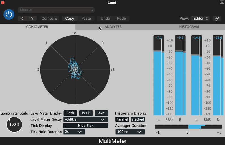Toggle the plugin power bypass button
Viewport: 225px width, 145px height.
click(9, 14)
